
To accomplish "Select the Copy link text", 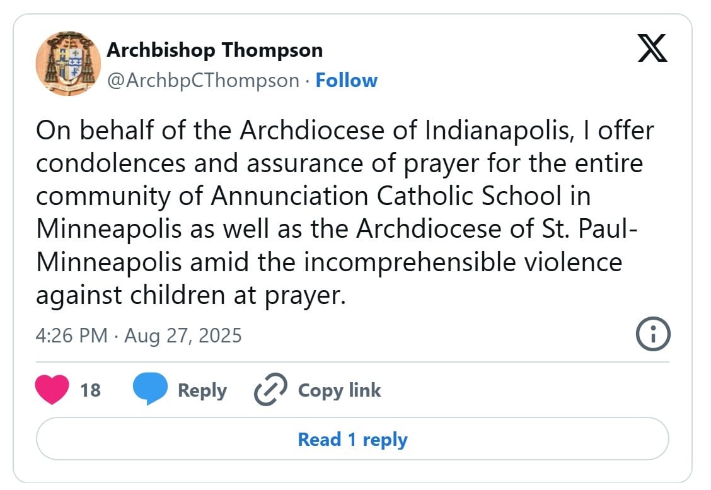I will pyautogui.click(x=339, y=390).
